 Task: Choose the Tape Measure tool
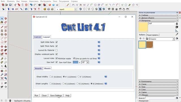coord(2,59)
